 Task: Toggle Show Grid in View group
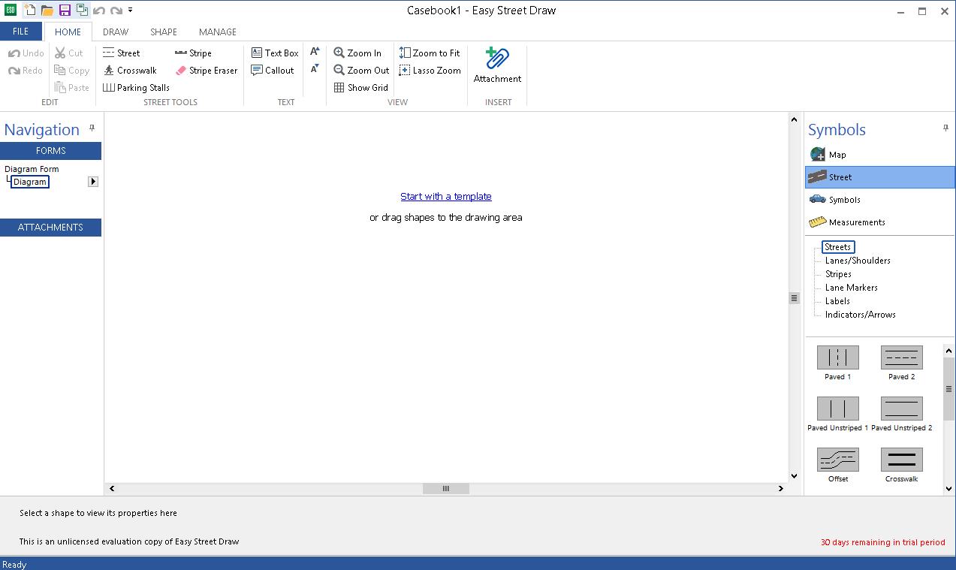pos(361,88)
